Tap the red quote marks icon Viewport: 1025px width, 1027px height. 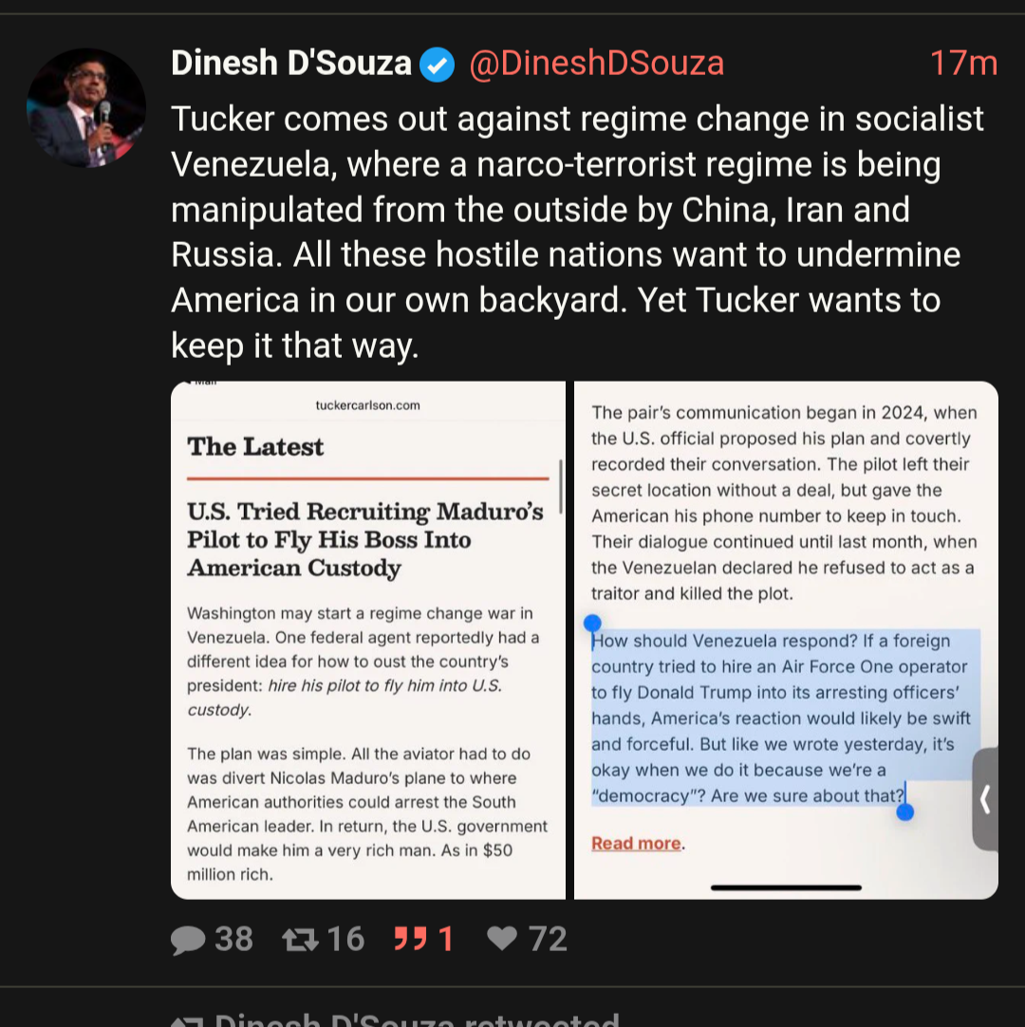(x=410, y=940)
